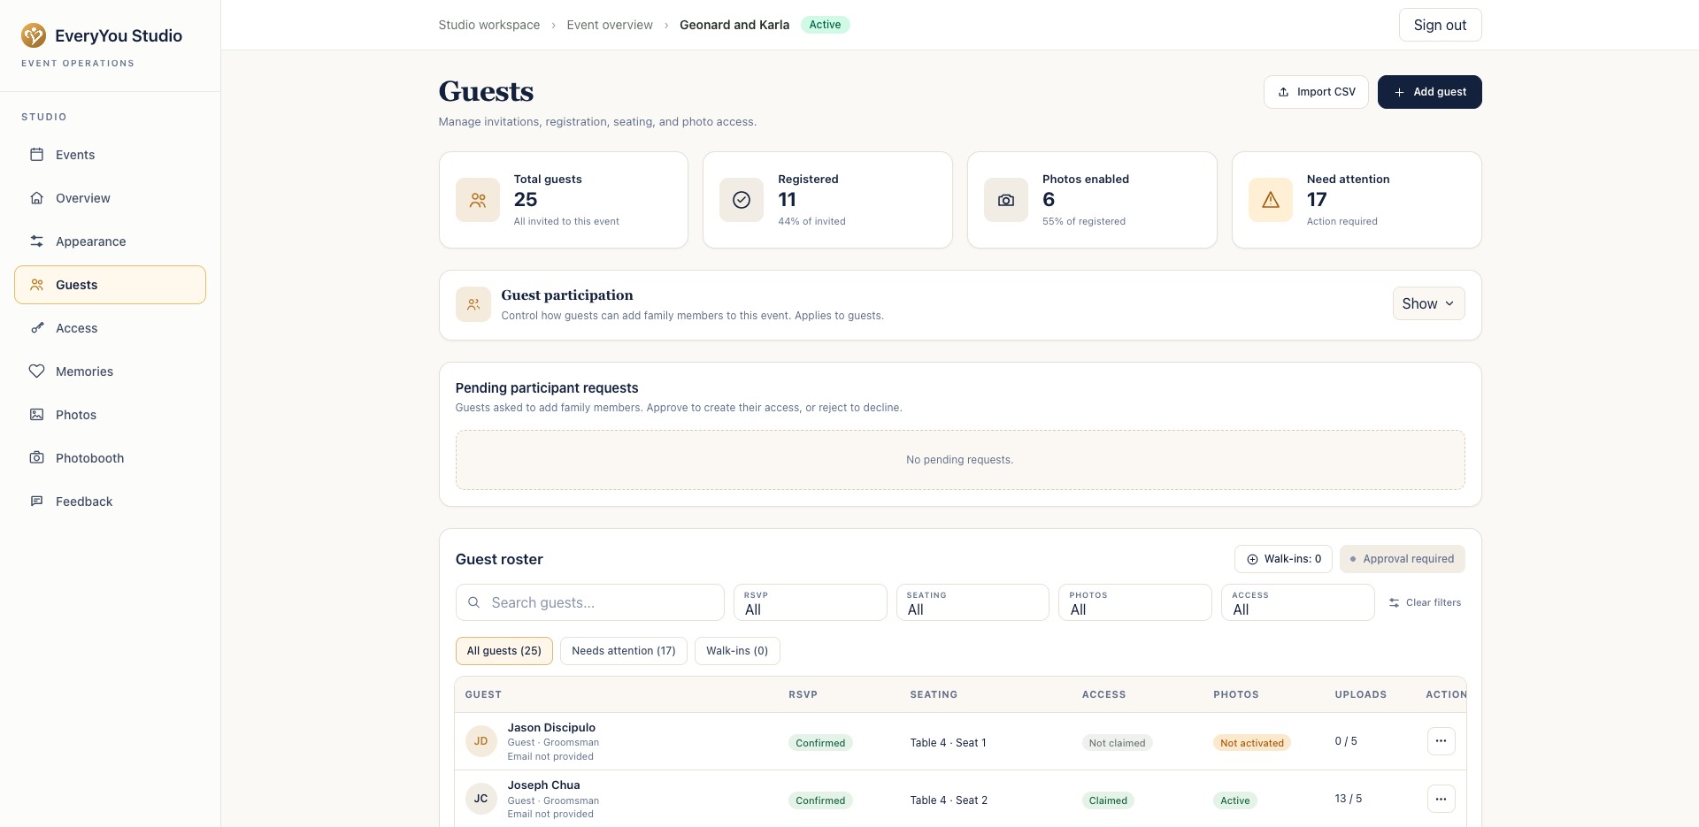Open Events in the sidebar
This screenshot has height=827, width=1699.
coord(110,155)
